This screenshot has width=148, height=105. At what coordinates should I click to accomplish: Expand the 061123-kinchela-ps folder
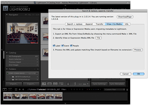9,79
